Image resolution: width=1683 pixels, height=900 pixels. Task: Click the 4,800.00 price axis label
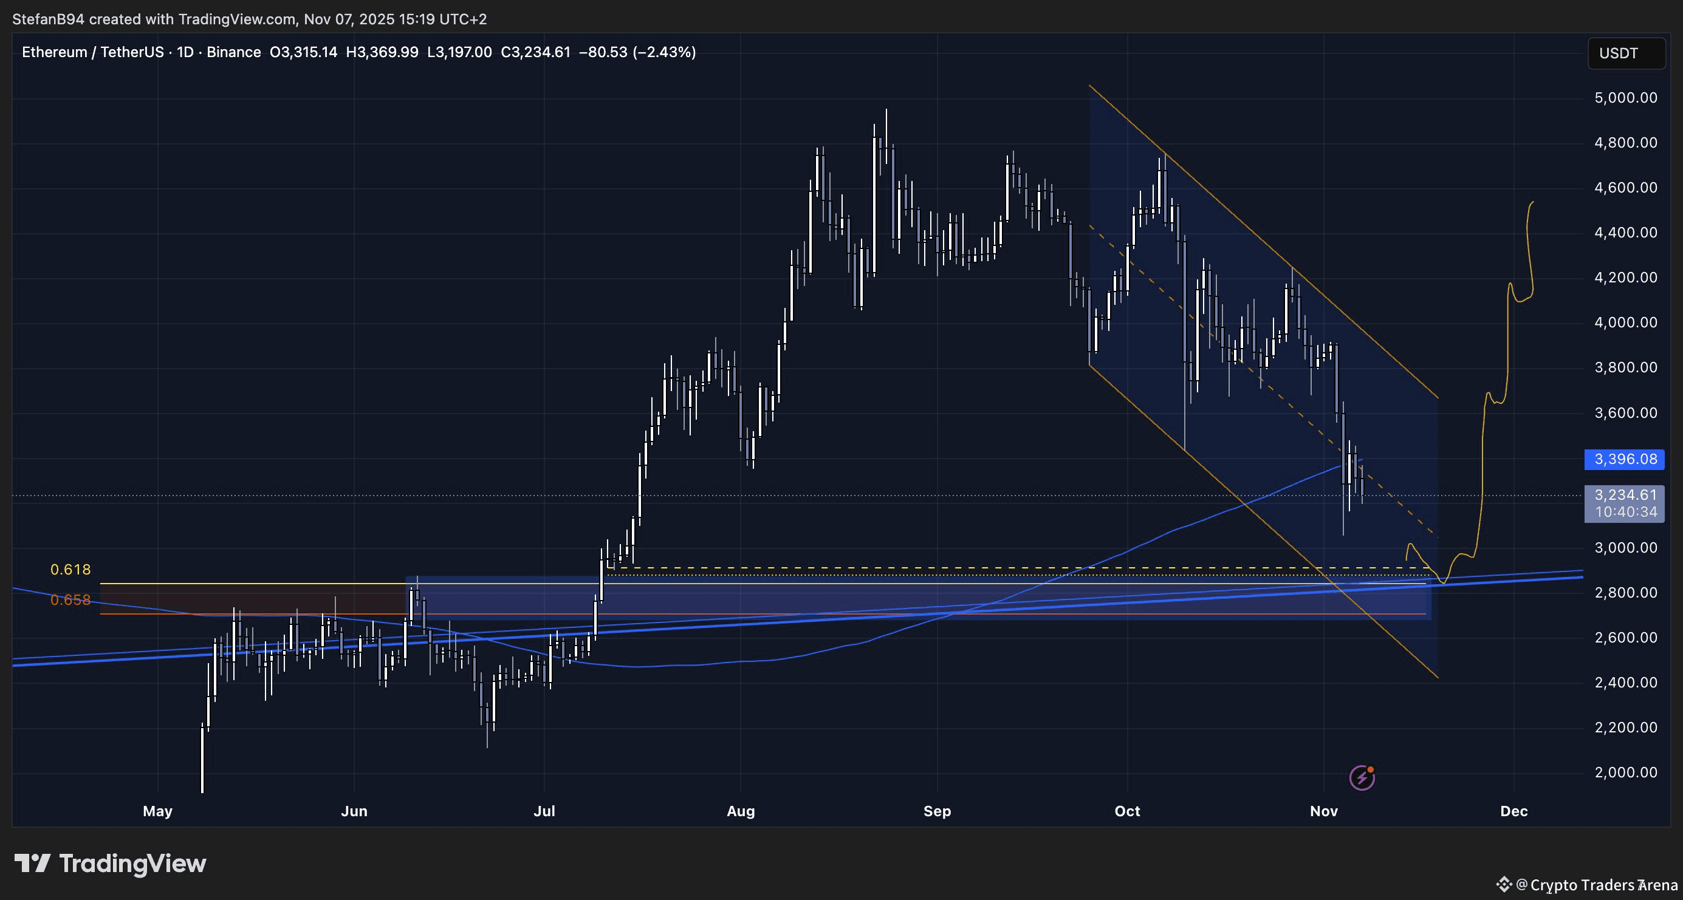1626,143
